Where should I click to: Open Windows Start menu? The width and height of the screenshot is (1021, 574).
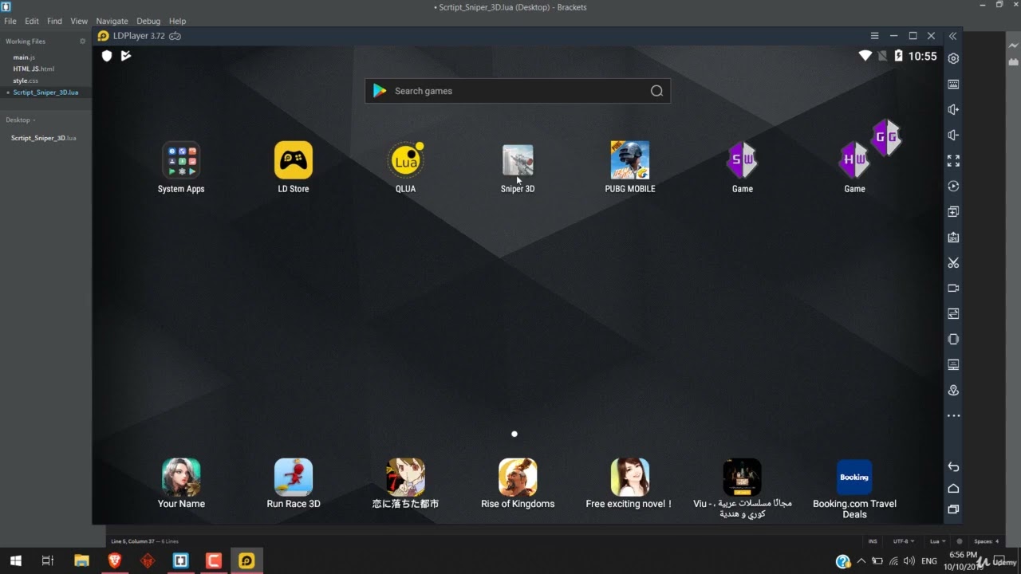click(x=15, y=560)
